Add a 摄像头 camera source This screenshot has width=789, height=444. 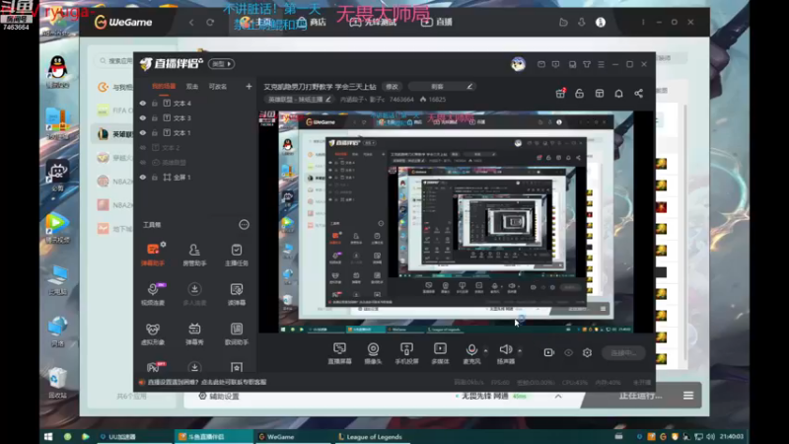coord(373,353)
